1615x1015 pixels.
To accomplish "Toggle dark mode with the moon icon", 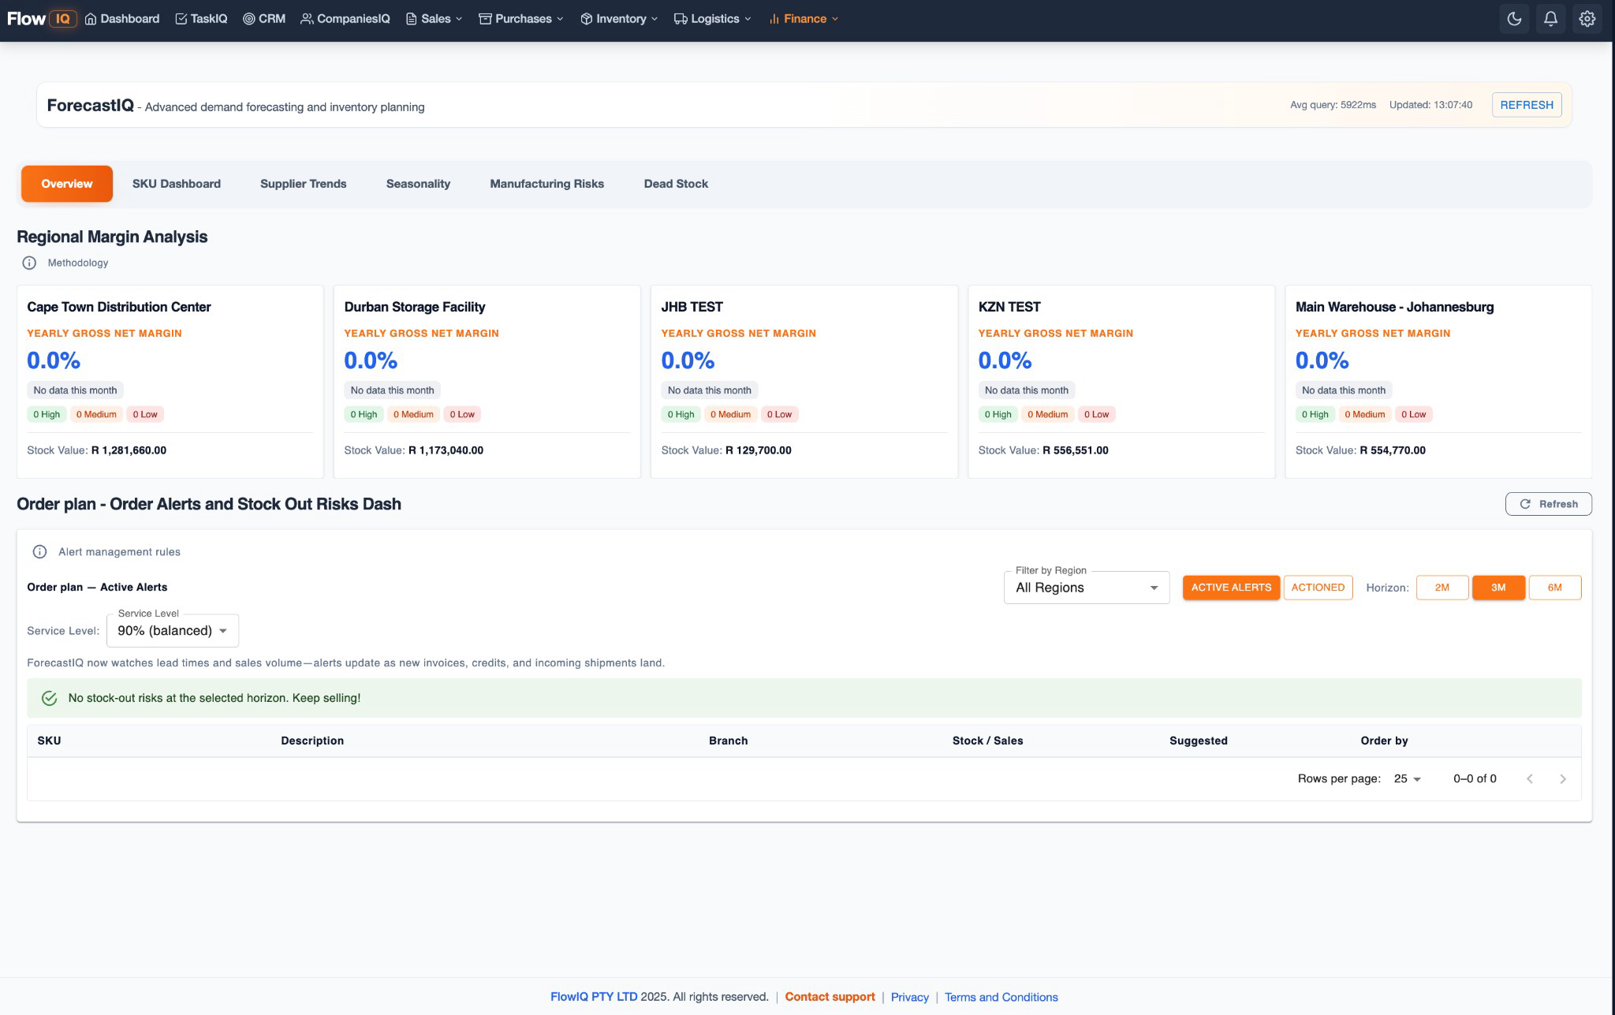I will (1516, 17).
